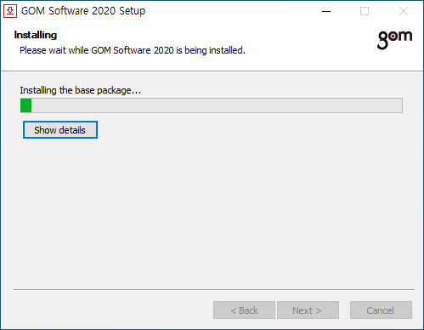Minimize the GOM Software Setup window

[x=326, y=11]
